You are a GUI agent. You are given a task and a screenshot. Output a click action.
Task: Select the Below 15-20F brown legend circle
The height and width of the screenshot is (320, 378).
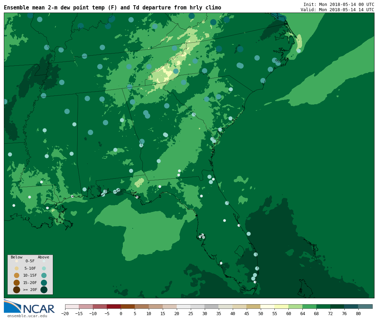[17, 283]
